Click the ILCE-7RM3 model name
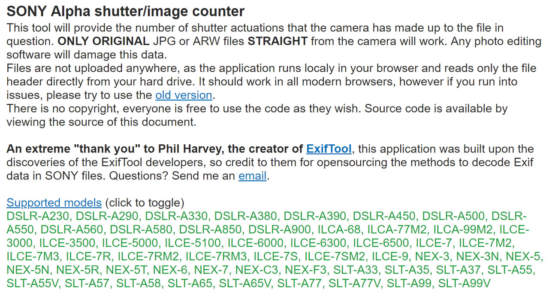Viewport: 549px width, 295px height. tap(216, 257)
